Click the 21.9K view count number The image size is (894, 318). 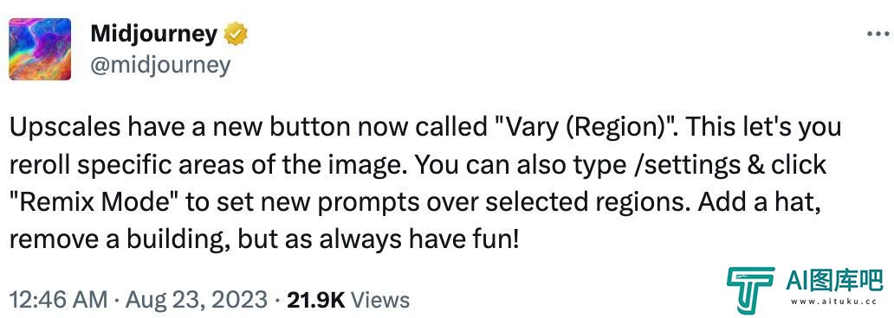(316, 300)
